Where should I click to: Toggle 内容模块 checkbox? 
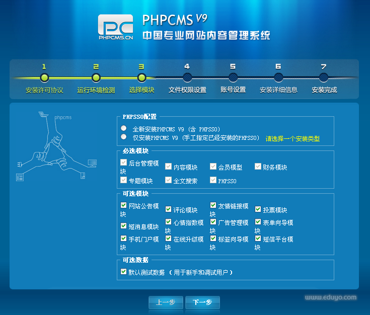click(168, 167)
